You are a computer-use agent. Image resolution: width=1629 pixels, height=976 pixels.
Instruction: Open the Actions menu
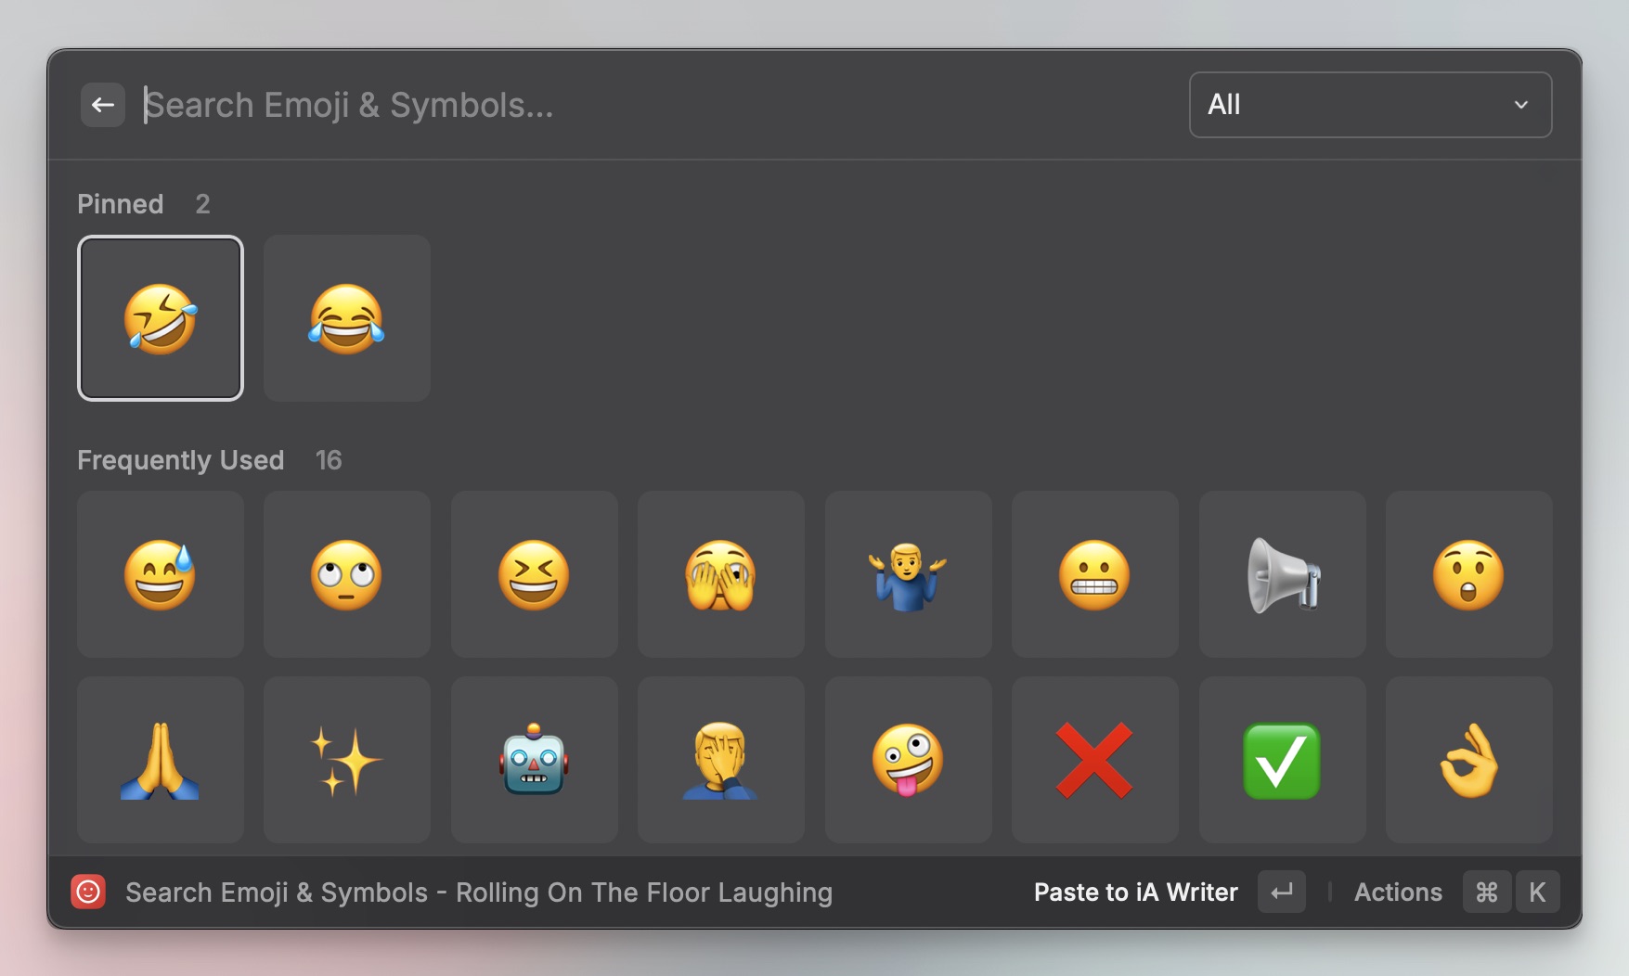coord(1398,893)
